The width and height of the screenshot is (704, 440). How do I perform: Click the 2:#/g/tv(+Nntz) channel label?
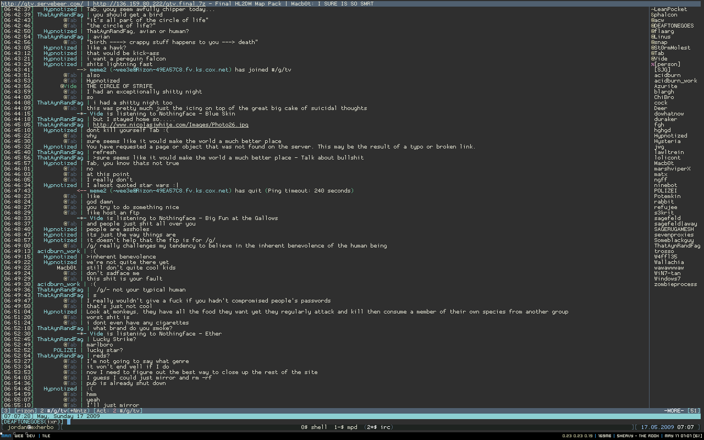(65, 411)
